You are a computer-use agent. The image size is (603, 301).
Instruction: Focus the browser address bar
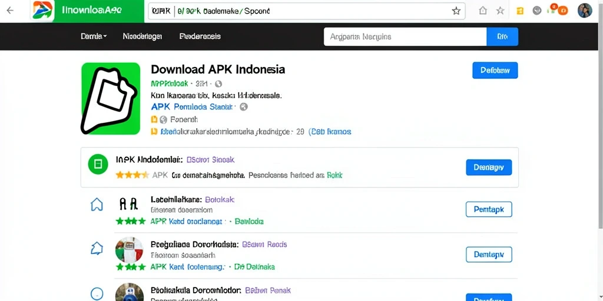pyautogui.click(x=306, y=11)
